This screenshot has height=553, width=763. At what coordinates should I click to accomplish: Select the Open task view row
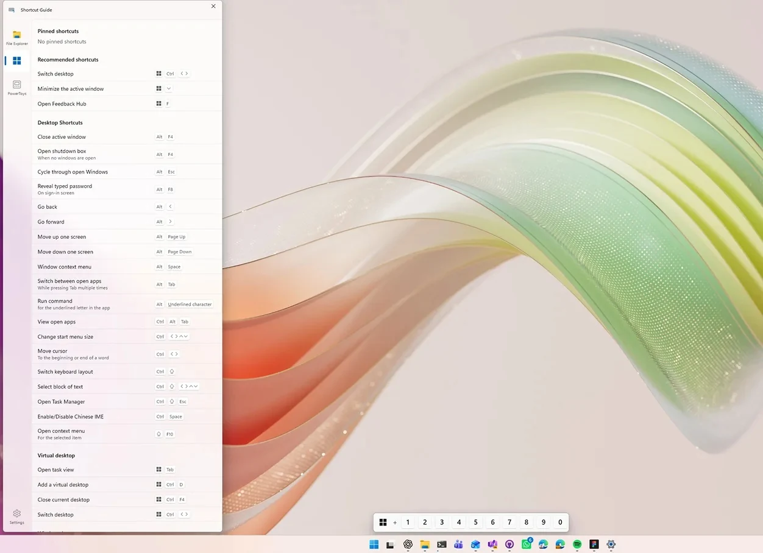pyautogui.click(x=127, y=470)
